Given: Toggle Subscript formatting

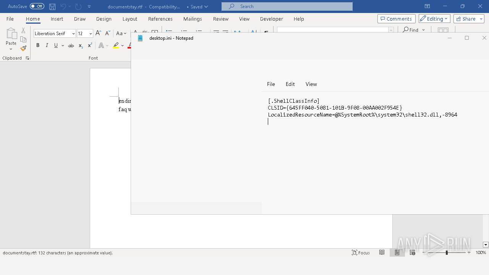Looking at the screenshot, I should coord(81,45).
